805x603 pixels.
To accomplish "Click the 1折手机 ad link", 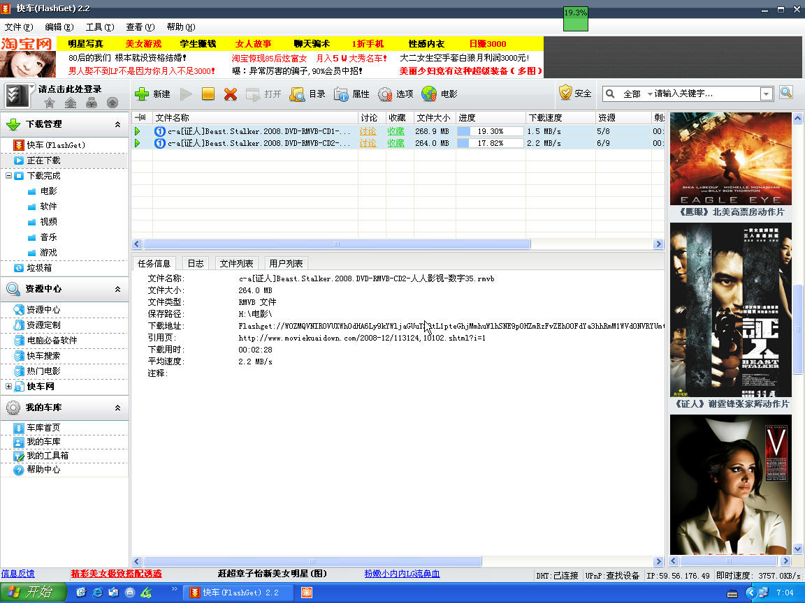I will (x=368, y=44).
